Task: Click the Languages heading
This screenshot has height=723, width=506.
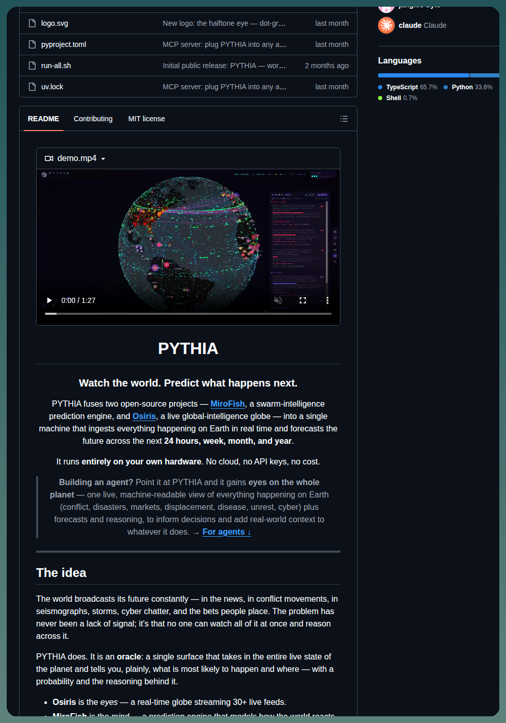Action: point(400,60)
